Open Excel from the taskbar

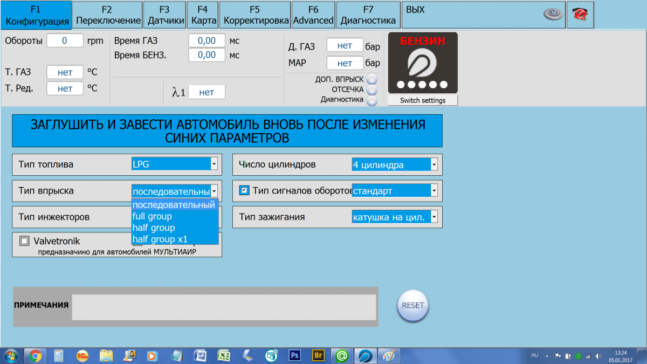coord(224,355)
